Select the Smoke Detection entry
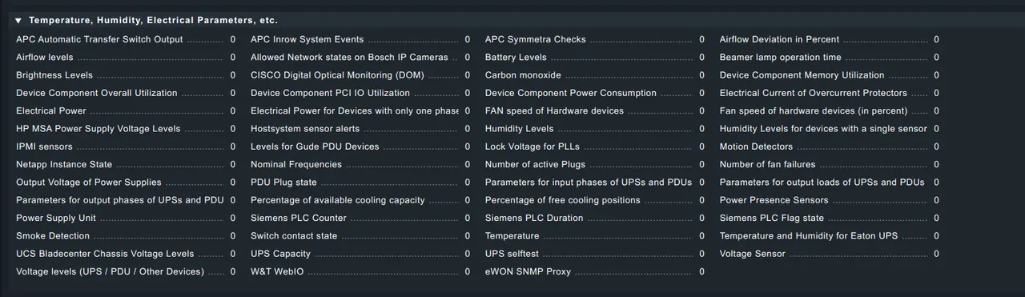This screenshot has height=297, width=1025. (x=53, y=236)
